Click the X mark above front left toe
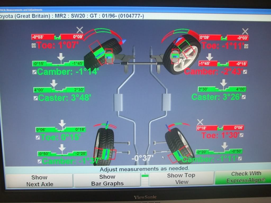 80,30
